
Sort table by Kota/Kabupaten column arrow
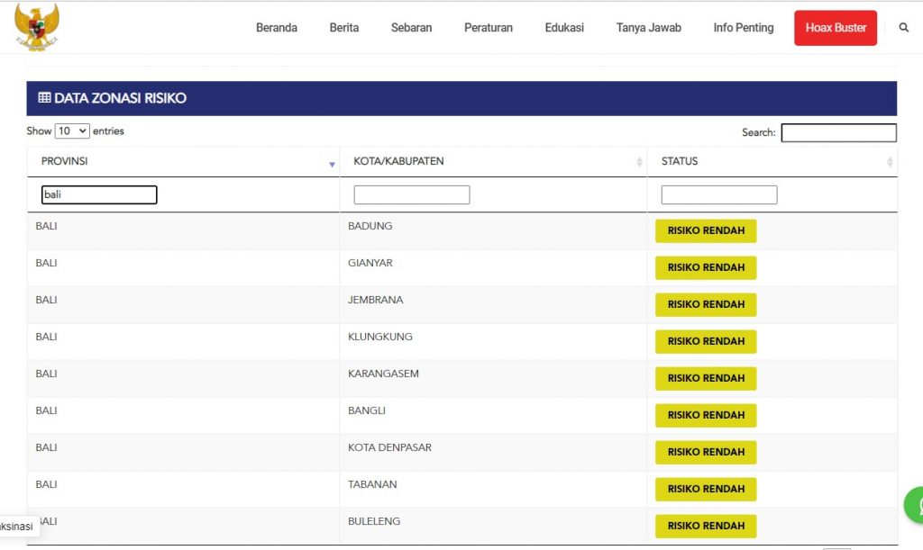pos(638,162)
